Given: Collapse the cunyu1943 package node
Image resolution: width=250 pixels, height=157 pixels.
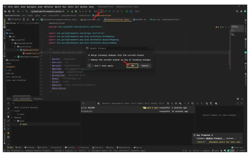Looking at the screenshot, I should pyautogui.click(x=10, y=40).
